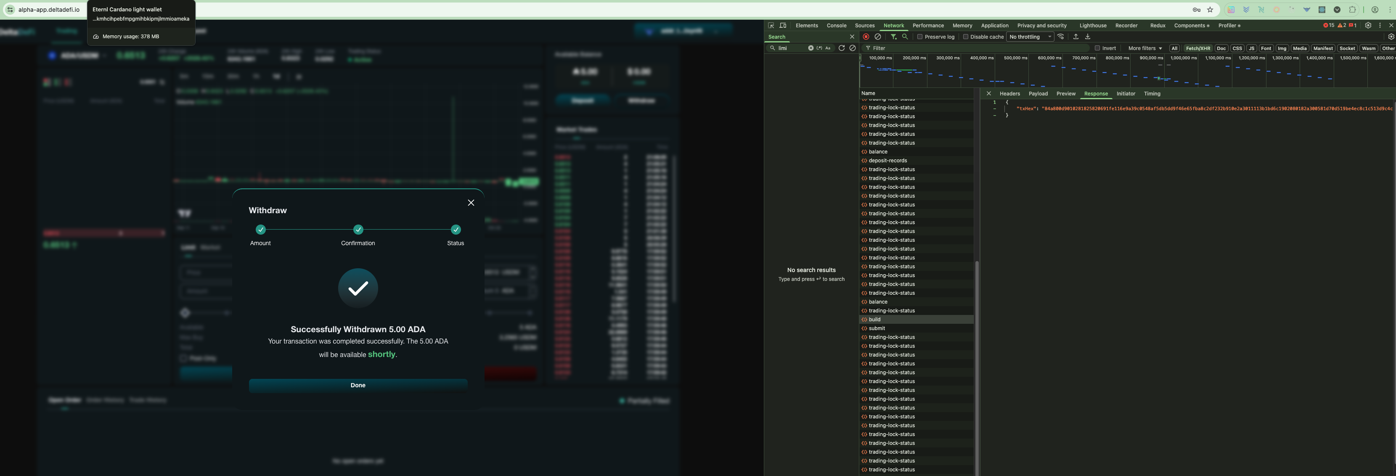Viewport: 1396px width, 476px height.
Task: Select the submit request in list
Action: [x=877, y=328]
